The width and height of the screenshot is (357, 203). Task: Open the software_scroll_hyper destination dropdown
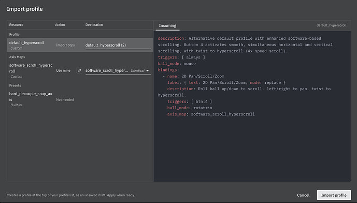pos(118,71)
